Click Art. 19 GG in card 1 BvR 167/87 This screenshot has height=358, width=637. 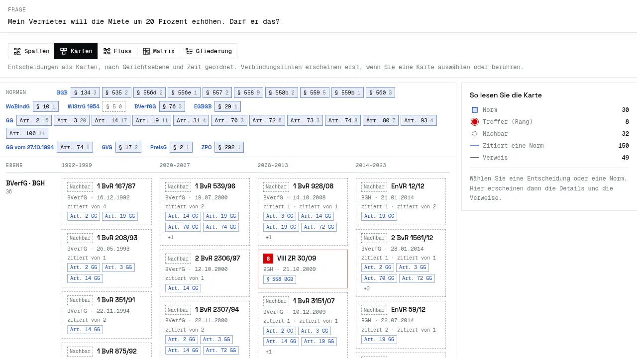[x=120, y=216]
